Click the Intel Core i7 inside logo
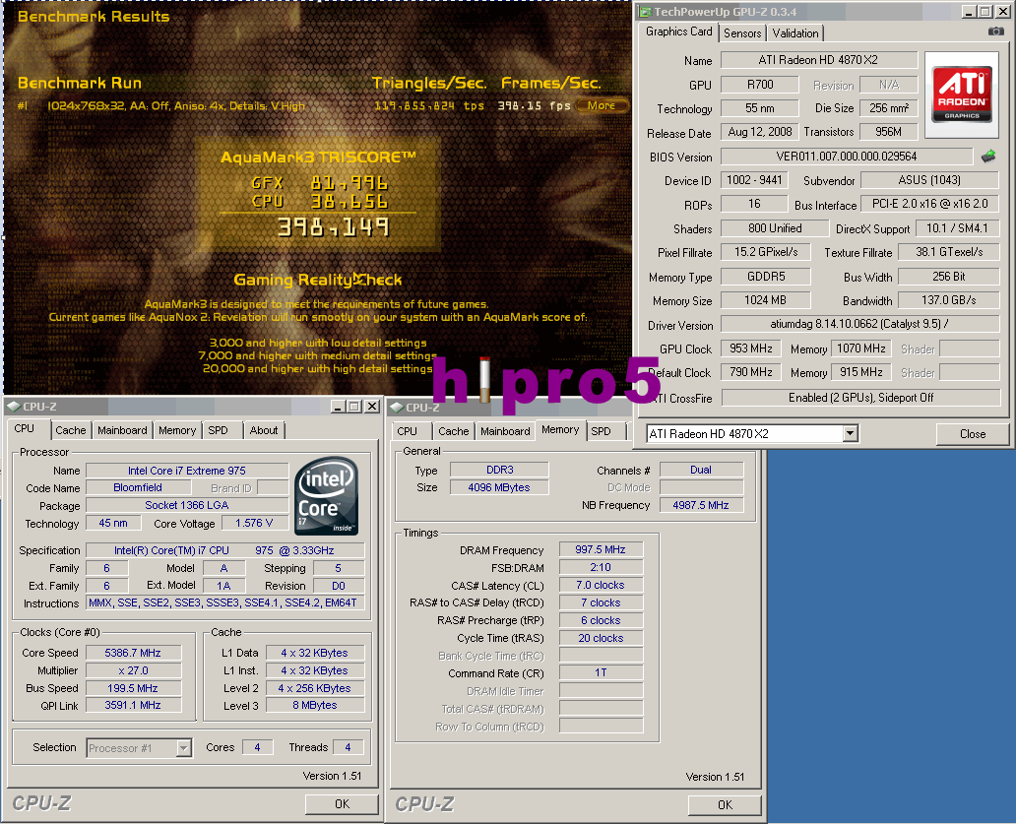Screen dimensions: 1016x824 tap(327, 495)
